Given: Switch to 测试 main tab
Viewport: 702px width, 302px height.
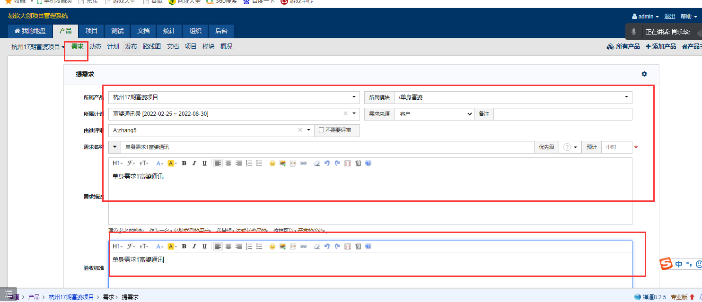Looking at the screenshot, I should click(x=117, y=31).
